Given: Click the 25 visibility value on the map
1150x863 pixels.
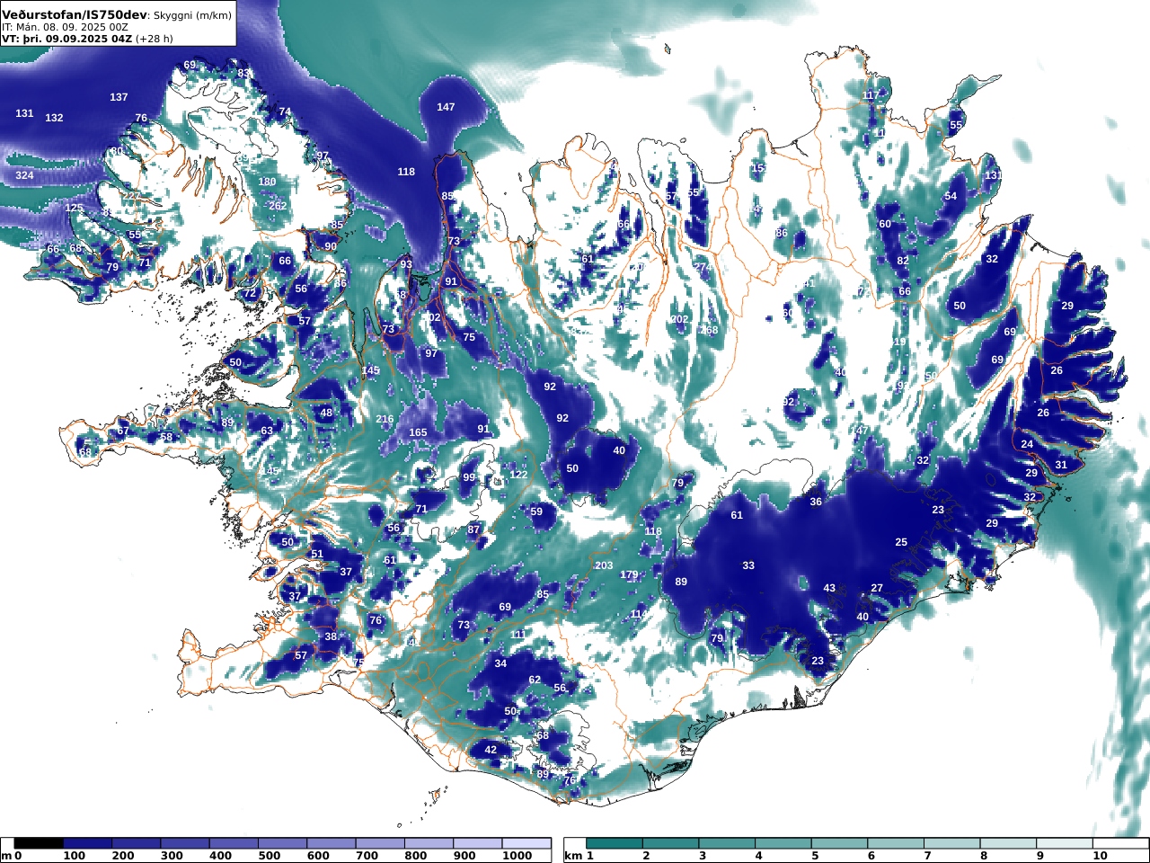Looking at the screenshot, I should tap(901, 542).
